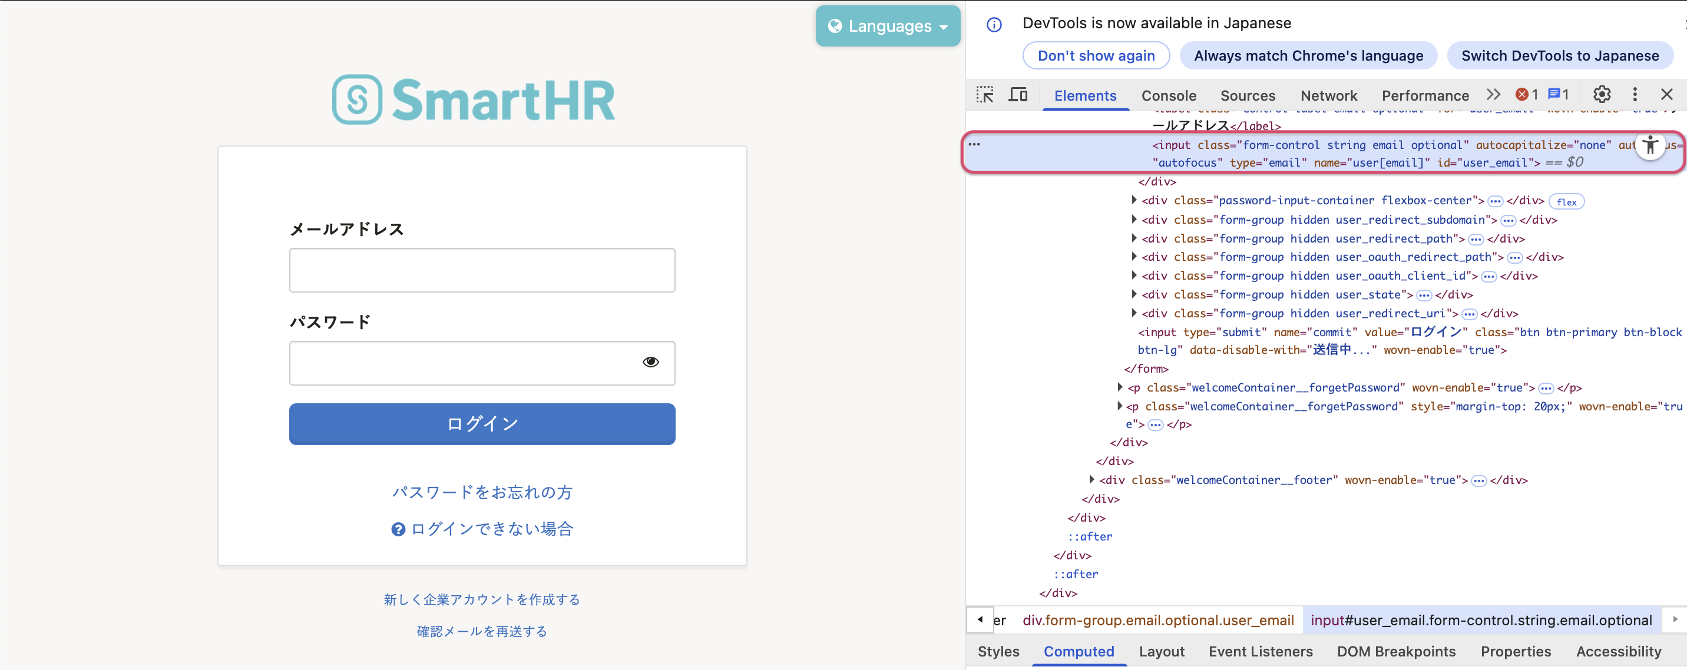The height and width of the screenshot is (670, 1687).
Task: Expand the first welcomeContainer__forgetPassword paragraph
Action: [x=1119, y=387]
